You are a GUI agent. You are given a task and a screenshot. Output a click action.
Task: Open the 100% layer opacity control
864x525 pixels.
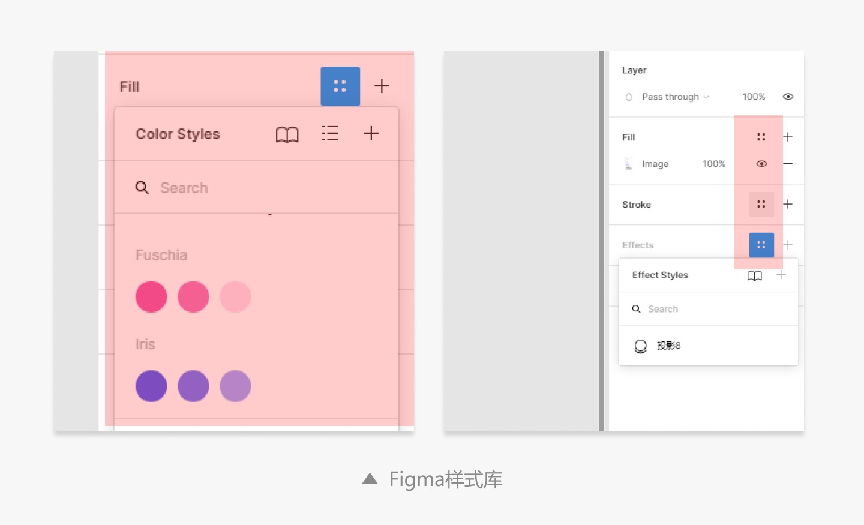pyautogui.click(x=753, y=96)
